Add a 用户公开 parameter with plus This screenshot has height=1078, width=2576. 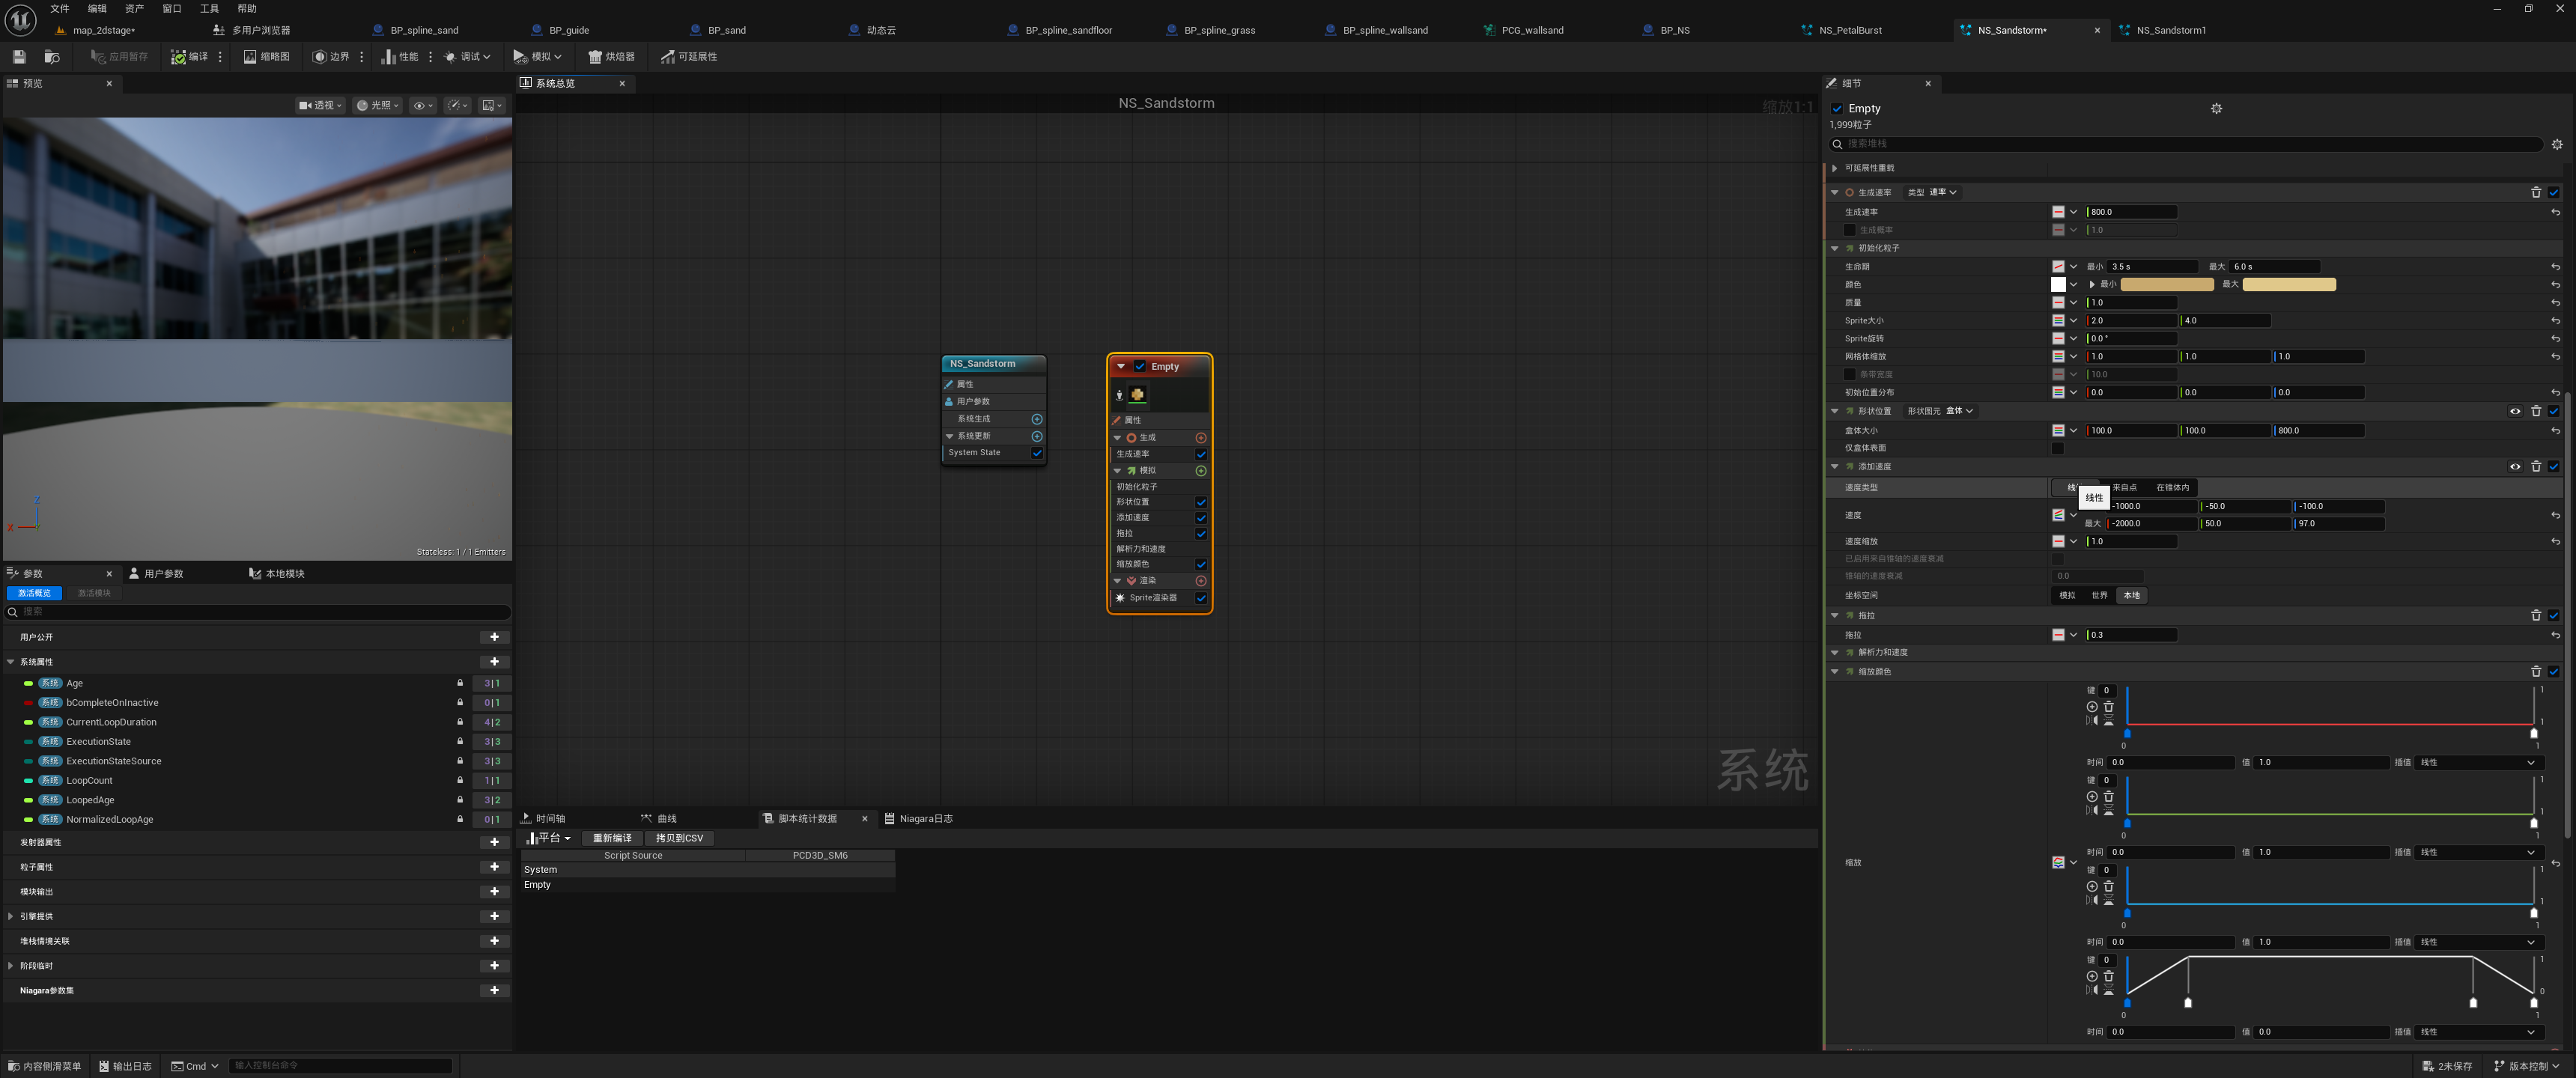(494, 637)
